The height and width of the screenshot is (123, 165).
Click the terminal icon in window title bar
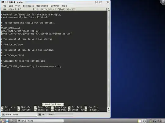click(3, 2)
